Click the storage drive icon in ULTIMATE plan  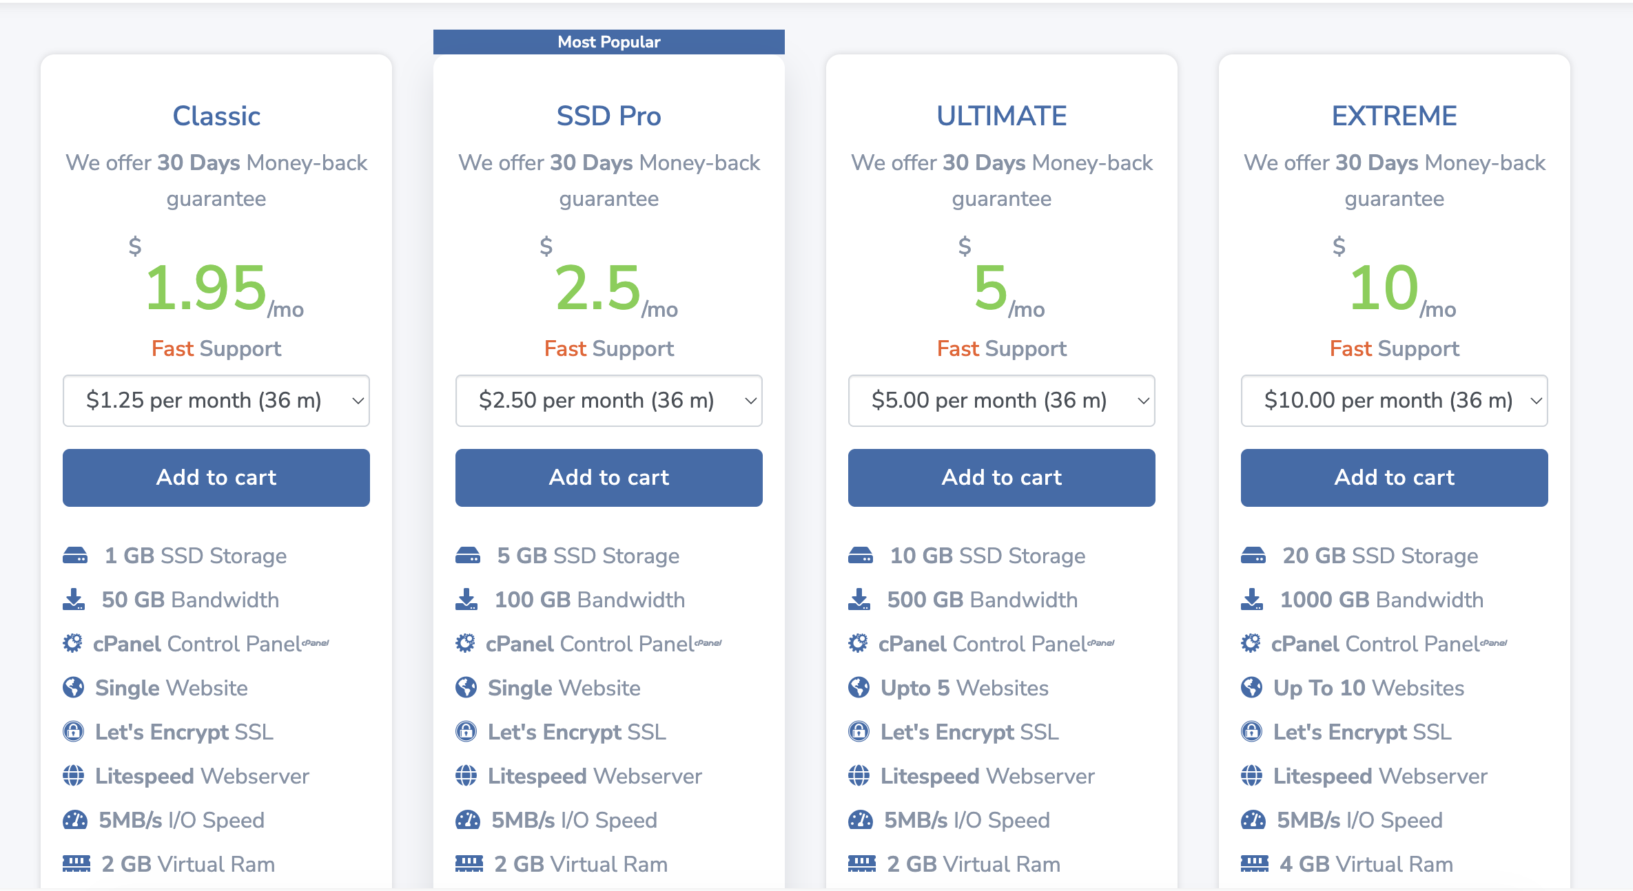tap(861, 555)
